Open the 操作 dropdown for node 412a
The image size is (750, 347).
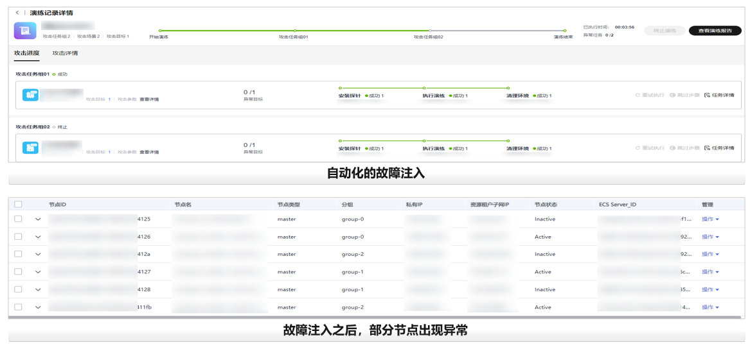[710, 254]
